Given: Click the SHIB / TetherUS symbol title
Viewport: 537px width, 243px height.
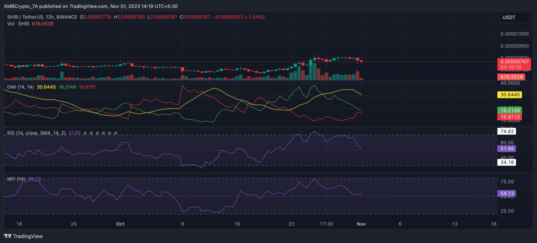Looking at the screenshot, I should point(42,17).
